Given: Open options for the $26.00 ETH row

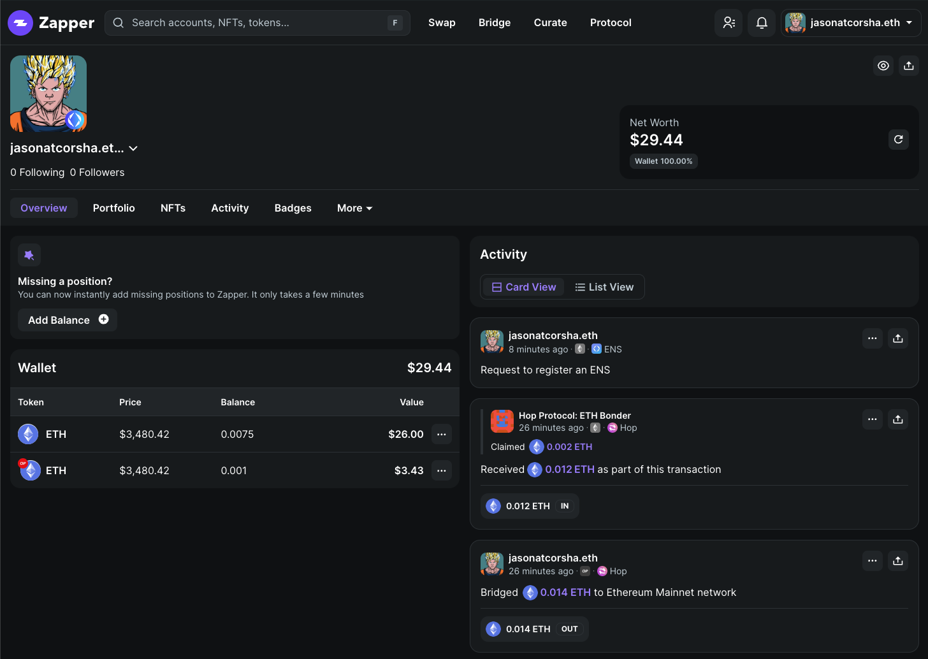Looking at the screenshot, I should click(x=442, y=434).
